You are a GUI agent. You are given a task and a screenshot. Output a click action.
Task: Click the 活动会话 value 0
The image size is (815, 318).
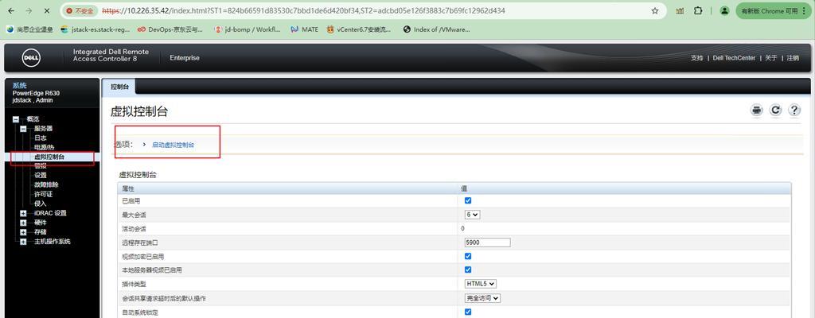pos(462,229)
